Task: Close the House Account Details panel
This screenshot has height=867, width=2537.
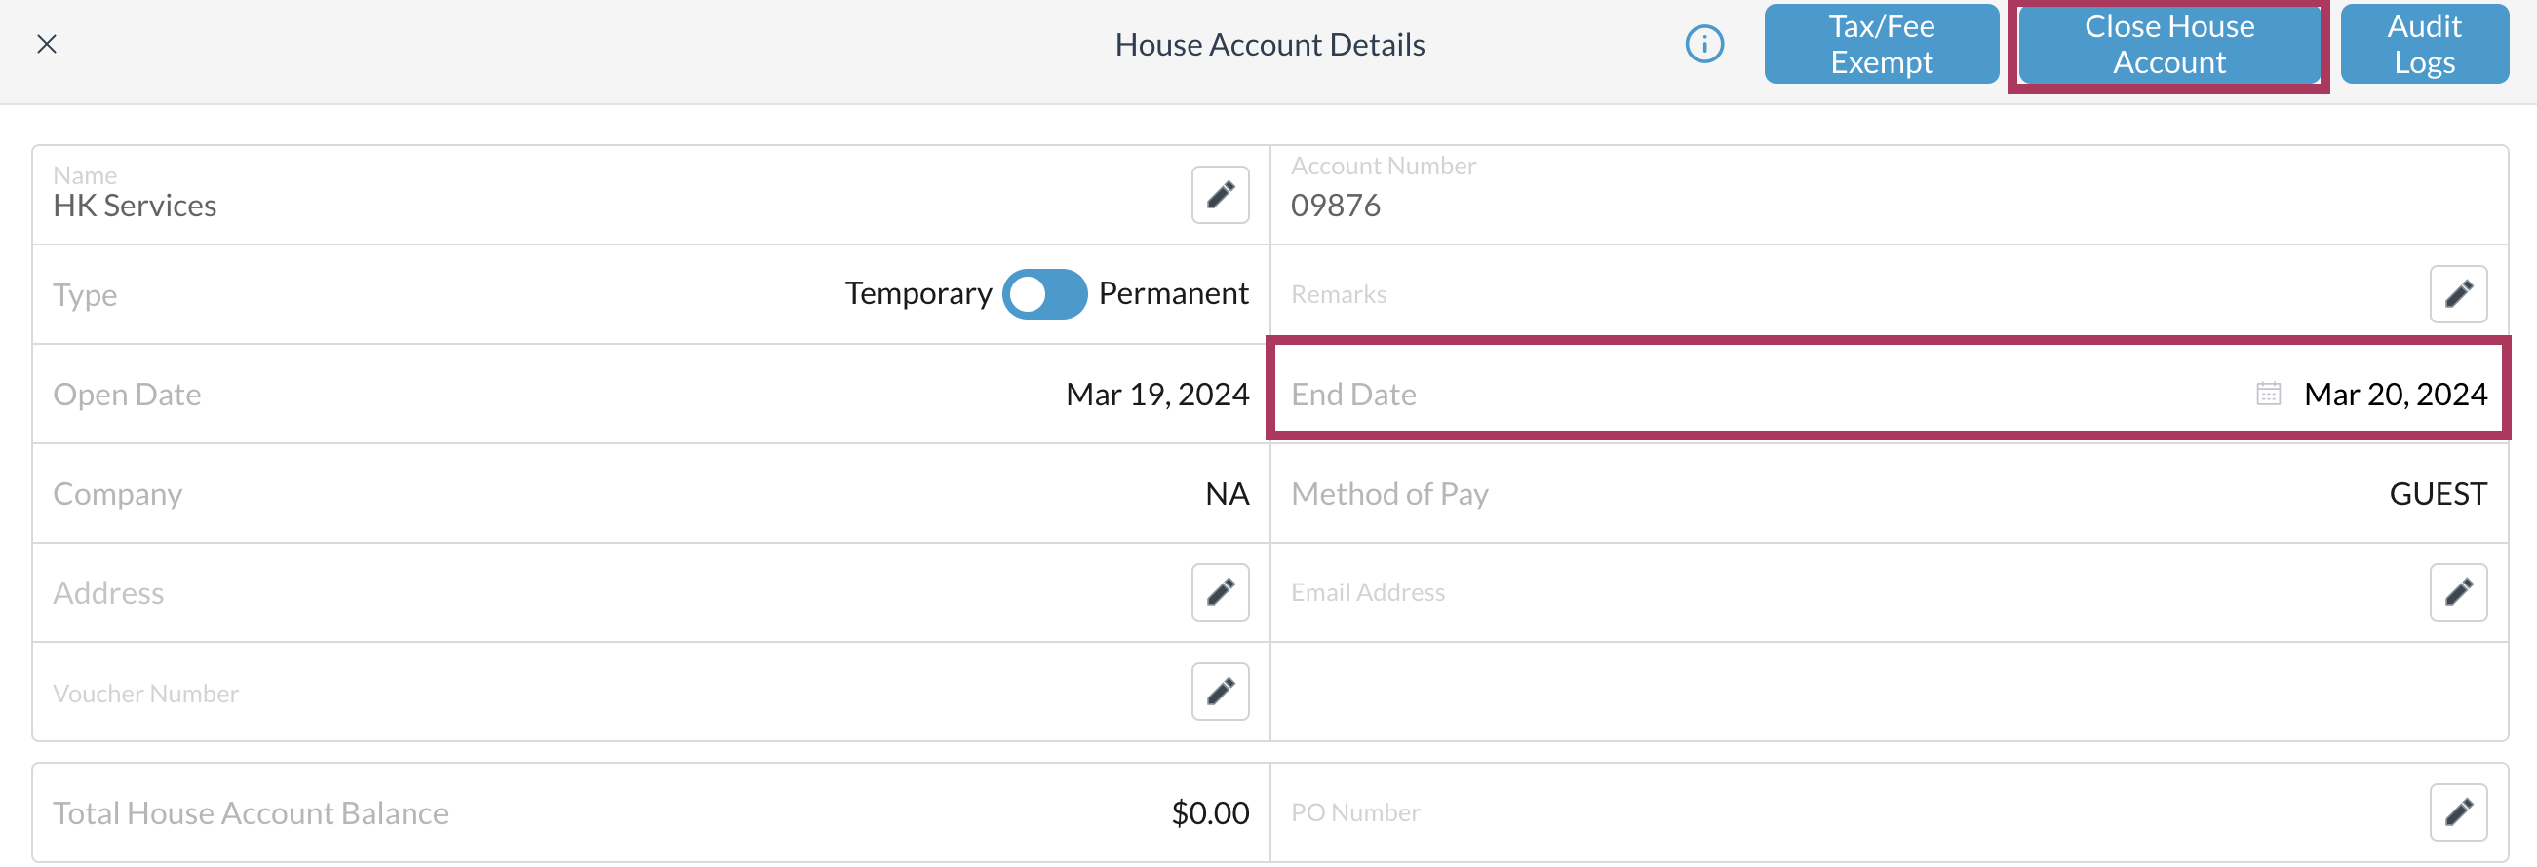Action: click(x=46, y=44)
